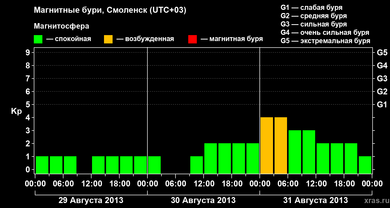Select the line 'G4 — очень сильная буря'
The width and height of the screenshot is (390, 208).
tap(325, 32)
